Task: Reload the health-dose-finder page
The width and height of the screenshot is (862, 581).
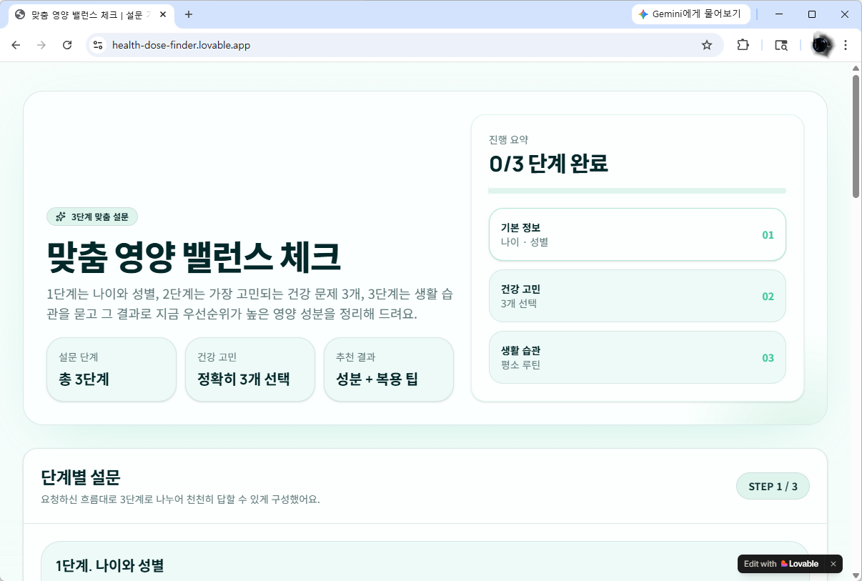Action: click(x=67, y=44)
